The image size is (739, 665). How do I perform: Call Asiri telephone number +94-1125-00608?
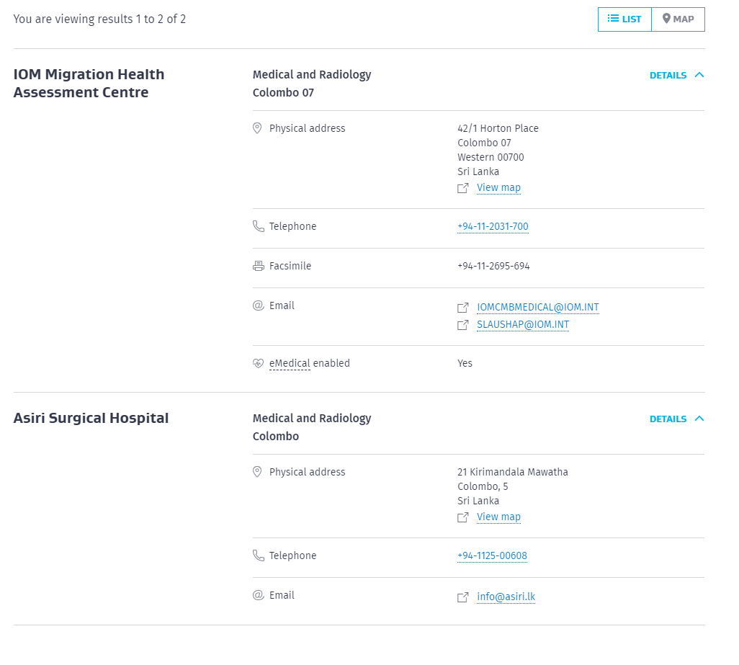point(492,556)
